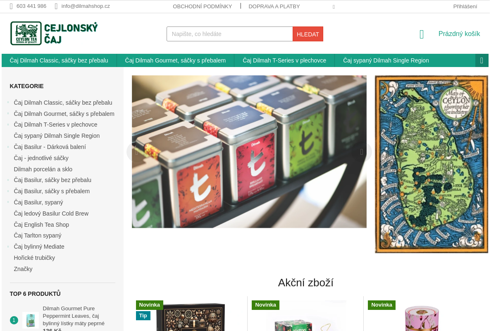Expand Čaj Basilur, sypaný category
Image resolution: width=496 pixels, height=331 pixels.
click(x=8, y=202)
